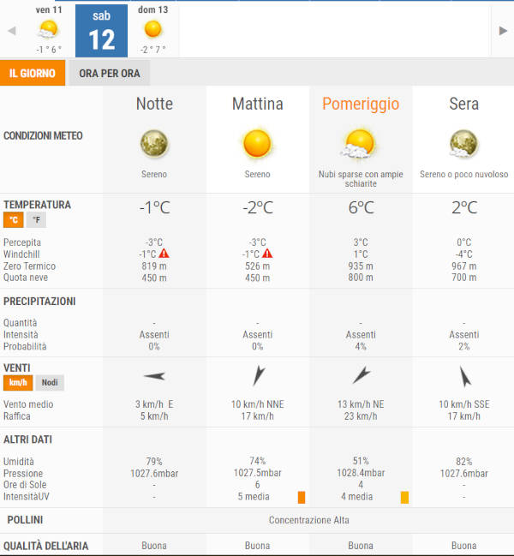Click Pomeriggio NE wind direction arrow
Image resolution: width=514 pixels, height=556 pixels.
362,375
